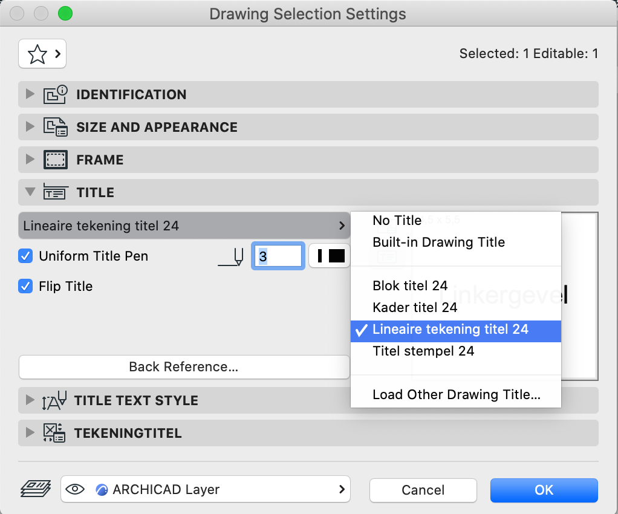Expand the IDENTIFICATION section
This screenshot has width=618, height=514.
[30, 94]
